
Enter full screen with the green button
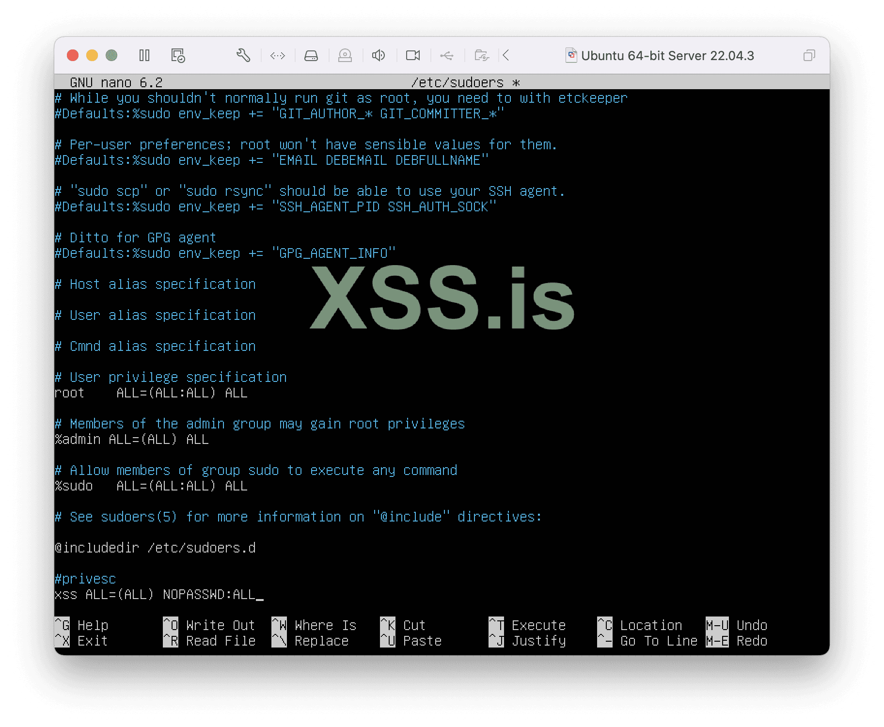tap(111, 56)
